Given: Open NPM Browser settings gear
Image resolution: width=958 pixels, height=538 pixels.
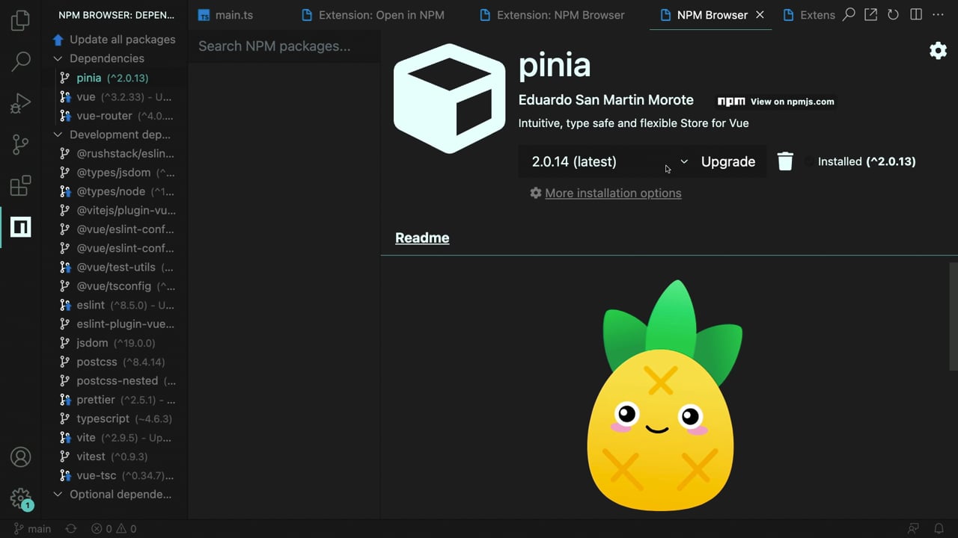Looking at the screenshot, I should point(938,50).
